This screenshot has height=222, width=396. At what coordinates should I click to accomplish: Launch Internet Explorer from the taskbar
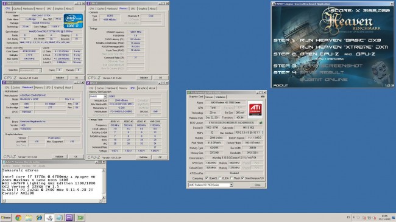pos(39,218)
